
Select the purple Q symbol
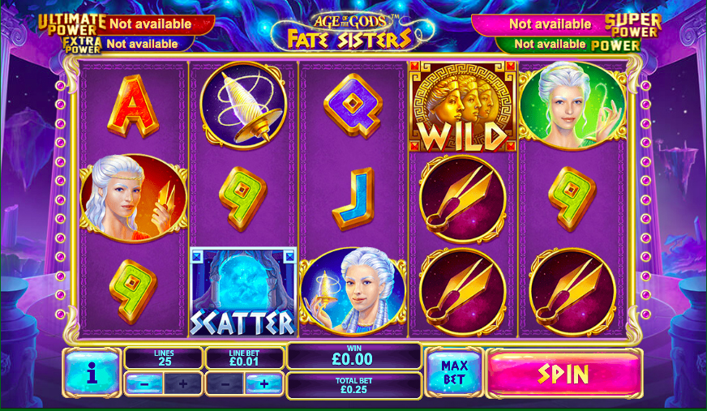coord(353,106)
